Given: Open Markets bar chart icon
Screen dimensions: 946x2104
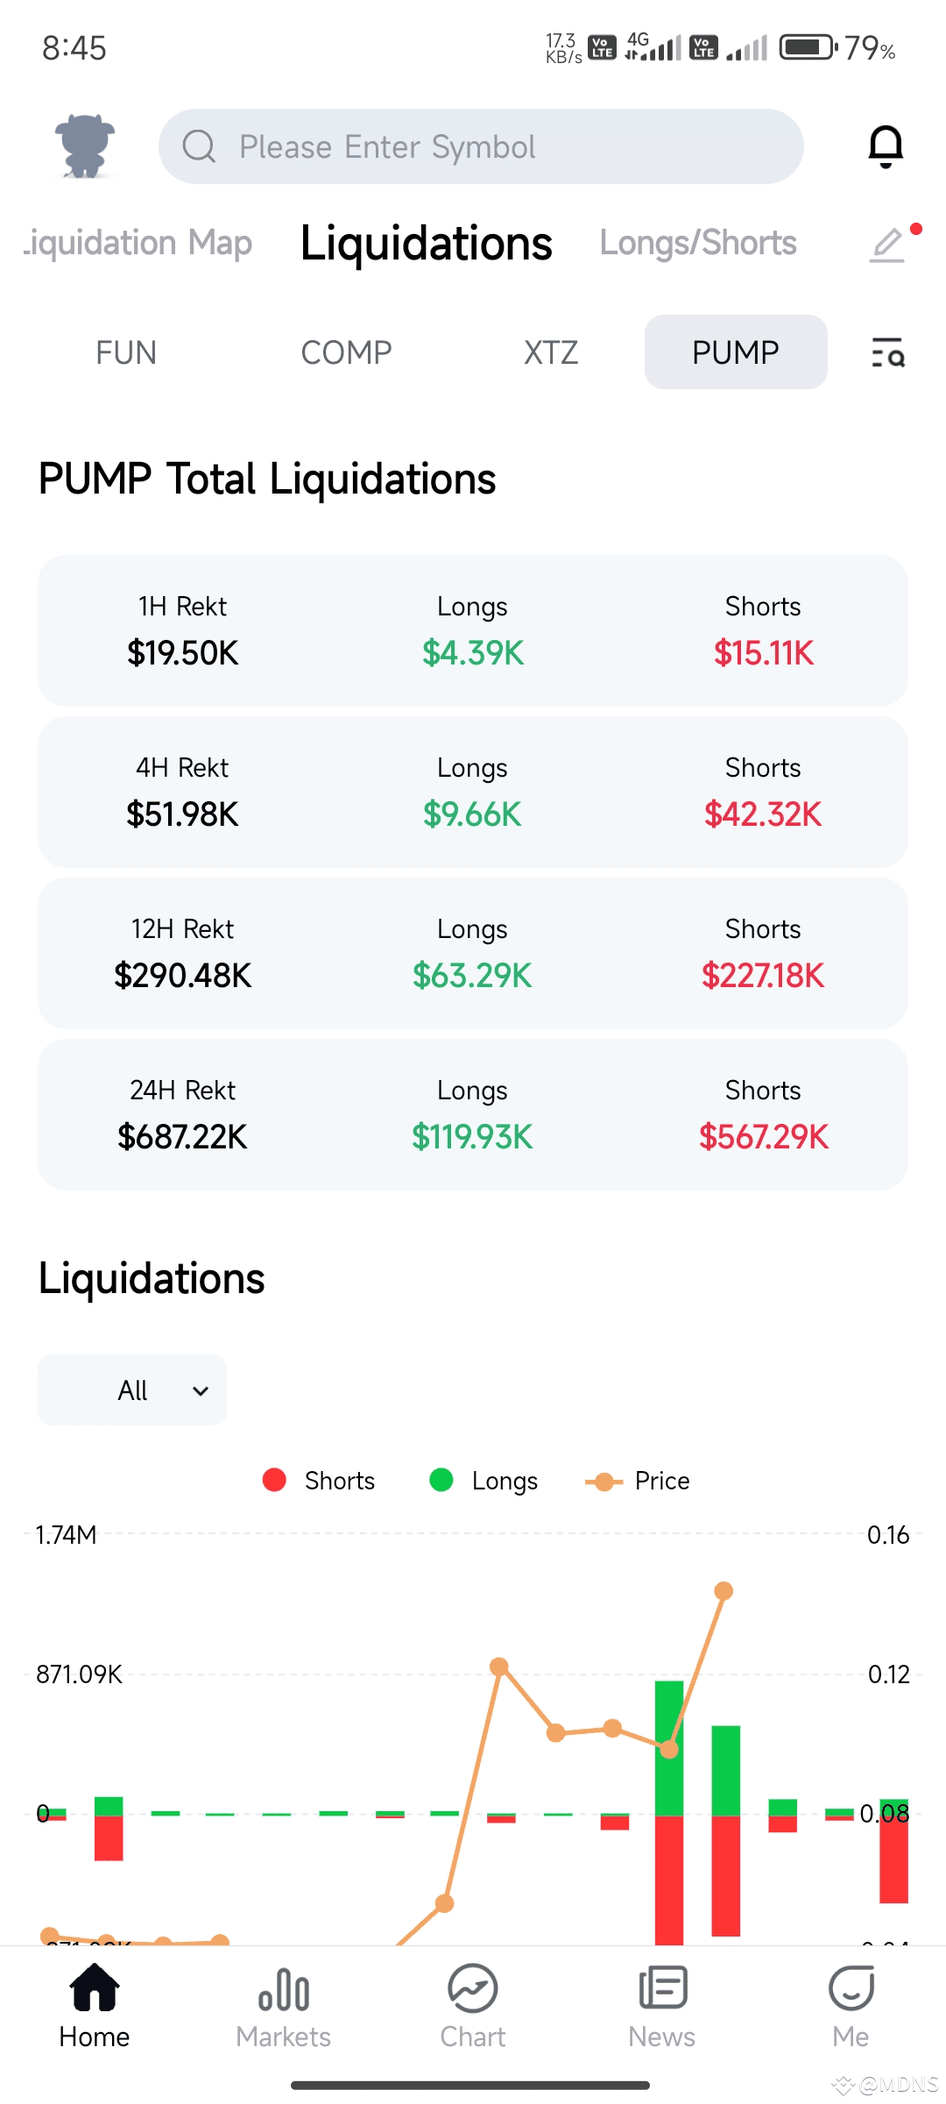Looking at the screenshot, I should point(284,1988).
